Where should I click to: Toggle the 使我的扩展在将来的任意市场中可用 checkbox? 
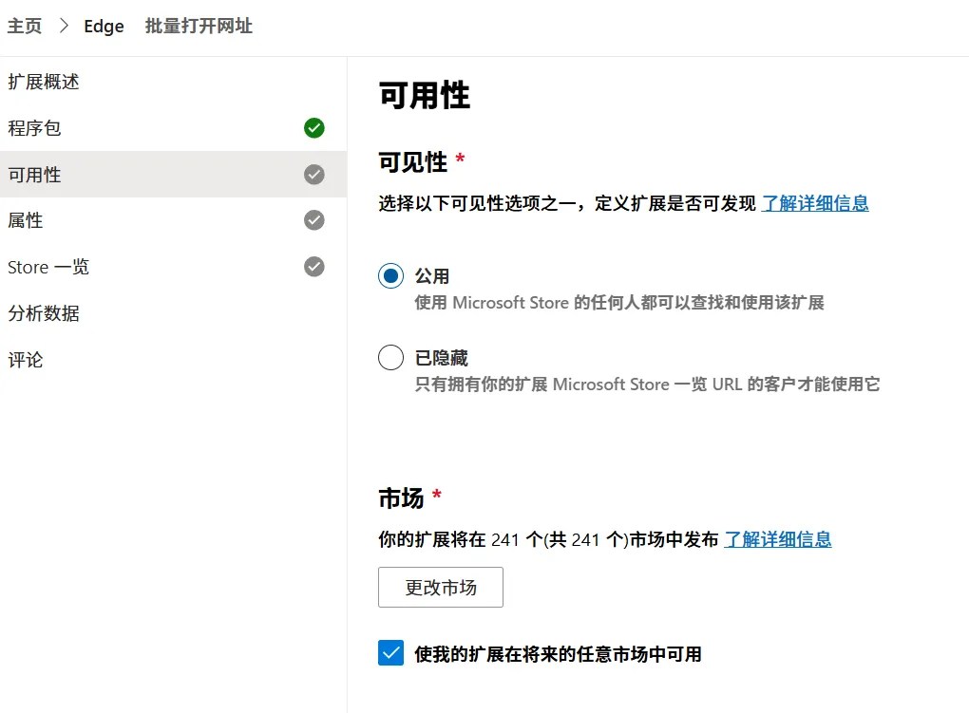tap(390, 653)
